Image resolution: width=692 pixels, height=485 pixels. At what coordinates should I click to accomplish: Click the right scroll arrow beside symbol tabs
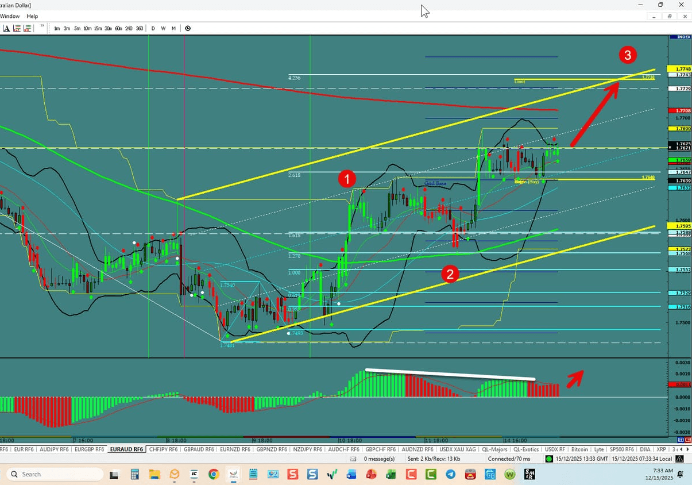[x=687, y=449]
